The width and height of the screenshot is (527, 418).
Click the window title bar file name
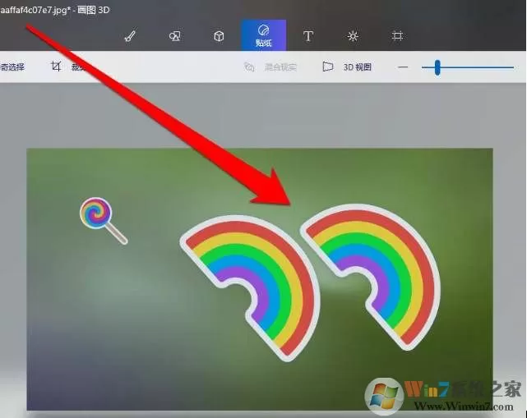[35, 10]
